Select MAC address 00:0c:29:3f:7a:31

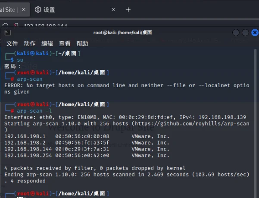[x=82, y=149]
